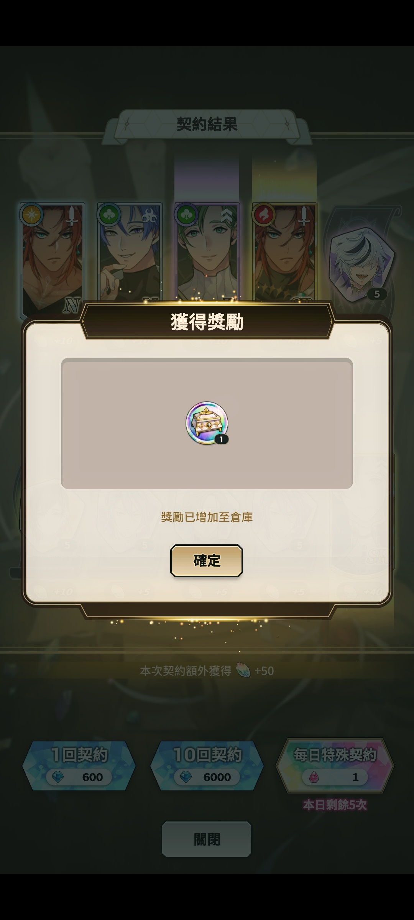Screen dimensions: 414x920
Task: Tap the treasure chest reward icon
Action: (x=207, y=423)
